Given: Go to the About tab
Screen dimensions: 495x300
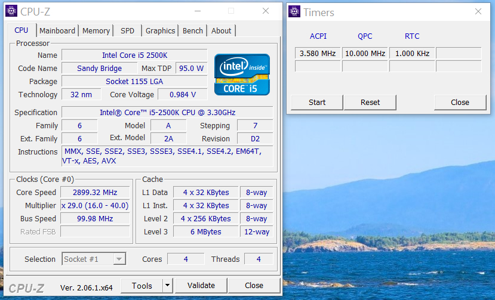Looking at the screenshot, I should click(221, 30).
